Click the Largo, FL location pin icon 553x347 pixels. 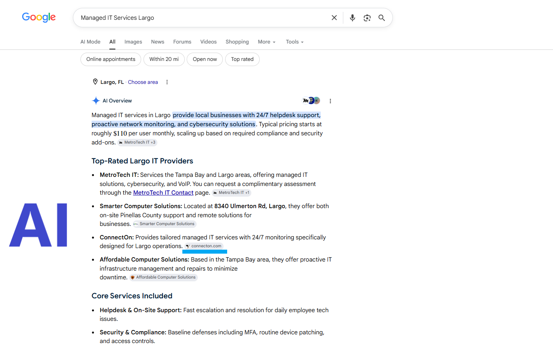[95, 82]
